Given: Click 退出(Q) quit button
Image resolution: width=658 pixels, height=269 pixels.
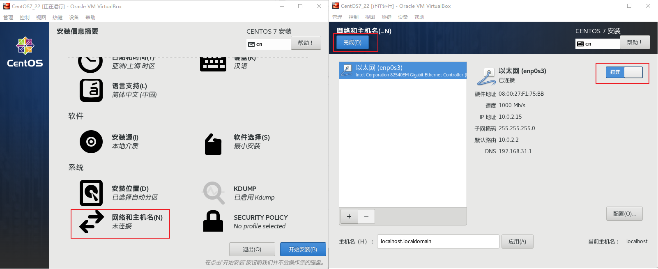Looking at the screenshot, I should click(252, 249).
